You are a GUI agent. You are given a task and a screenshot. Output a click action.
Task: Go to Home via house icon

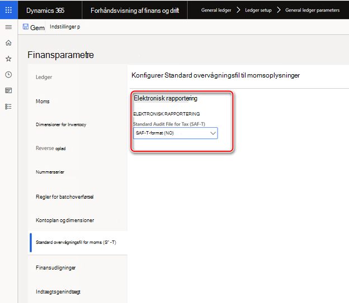(8, 42)
